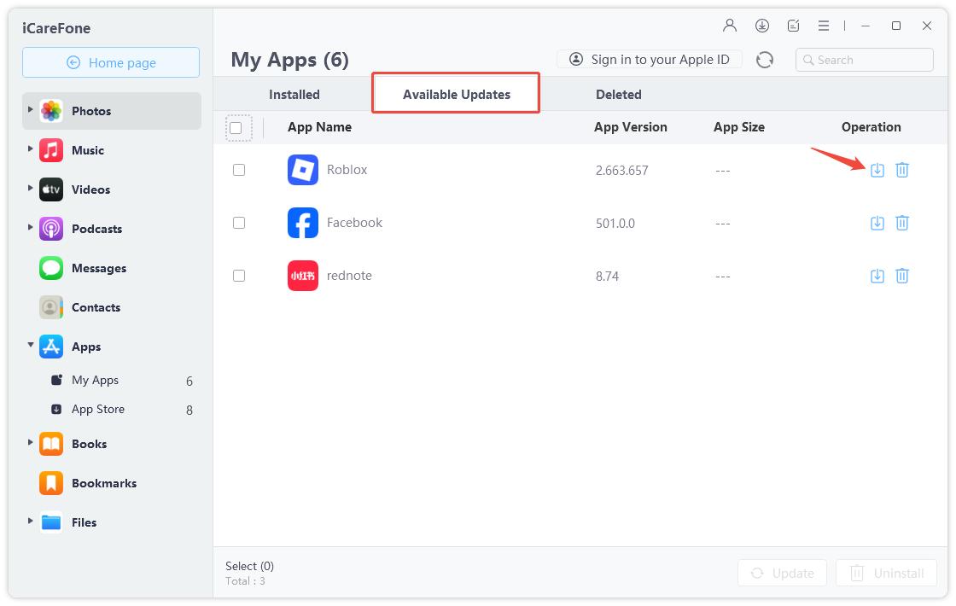The width and height of the screenshot is (956, 606).
Task: Check the Facebook app checkbox
Action: point(239,223)
